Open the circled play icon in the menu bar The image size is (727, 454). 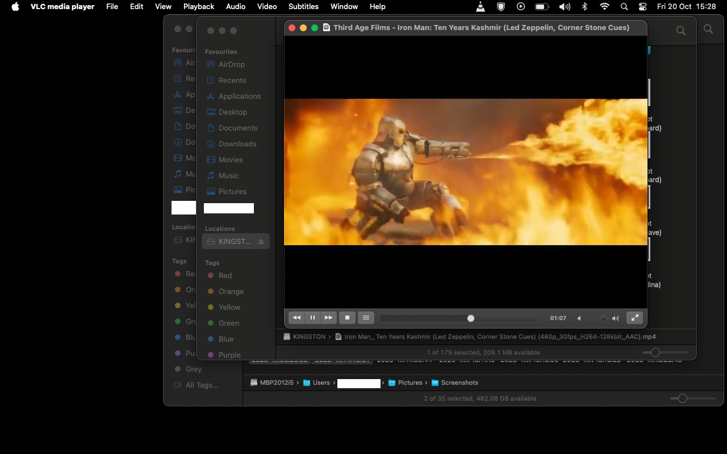coord(521,7)
